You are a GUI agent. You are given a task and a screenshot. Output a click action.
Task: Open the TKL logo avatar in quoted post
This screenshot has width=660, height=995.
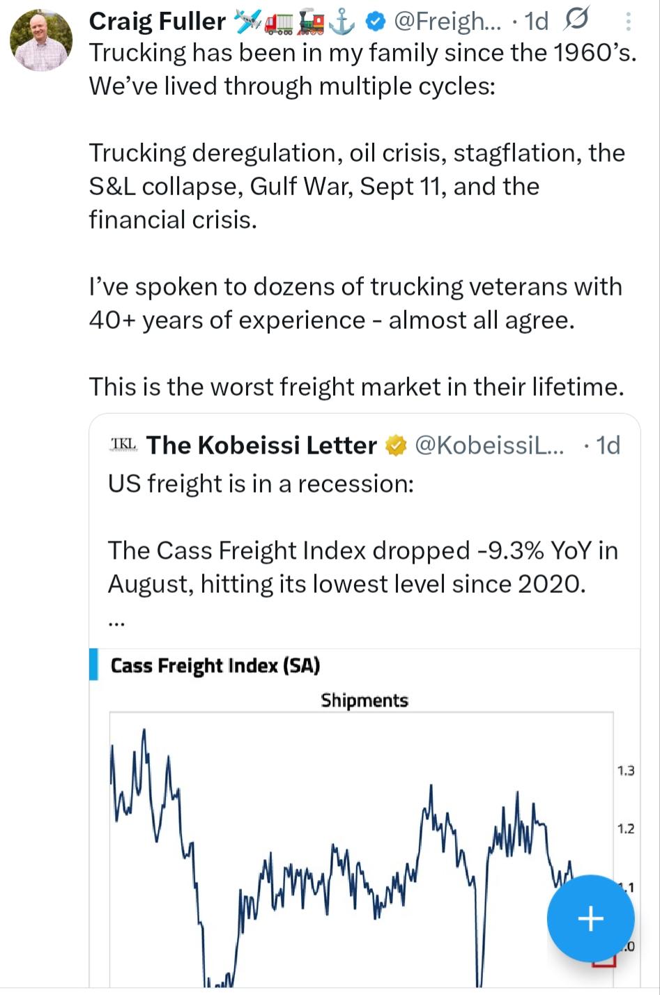[x=124, y=445]
